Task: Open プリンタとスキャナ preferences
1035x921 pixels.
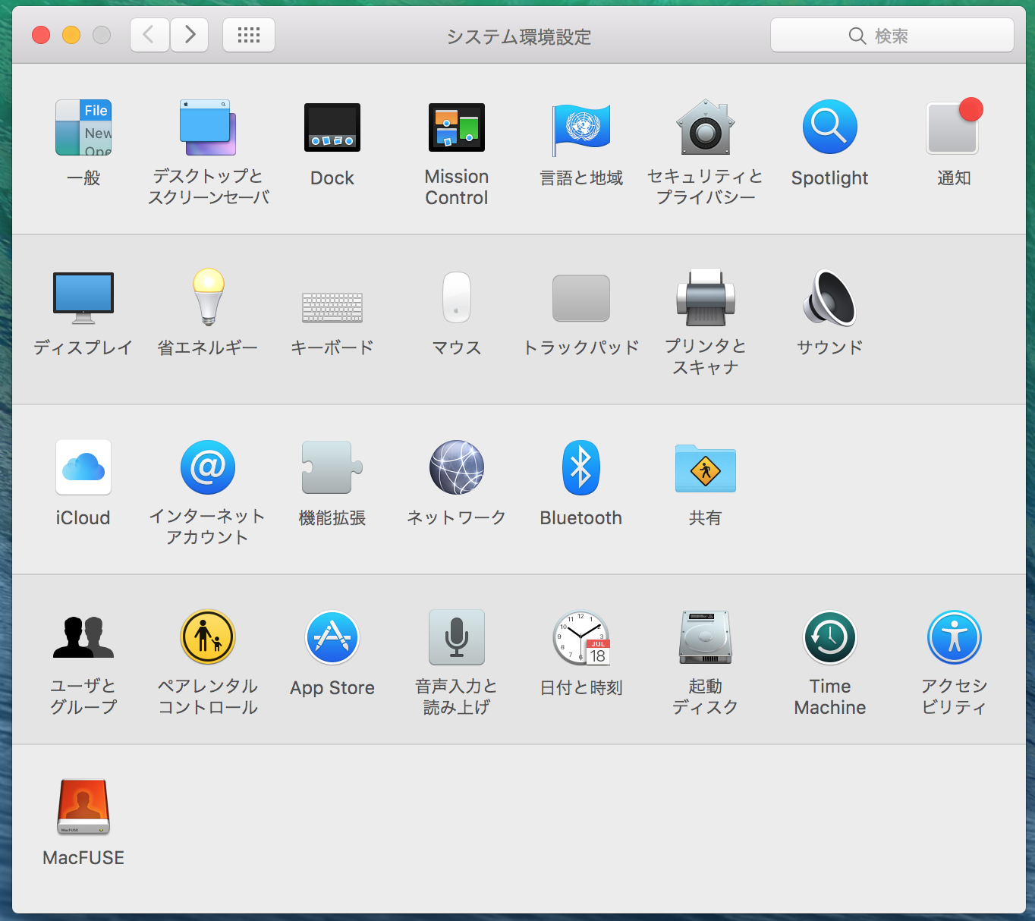Action: click(706, 297)
